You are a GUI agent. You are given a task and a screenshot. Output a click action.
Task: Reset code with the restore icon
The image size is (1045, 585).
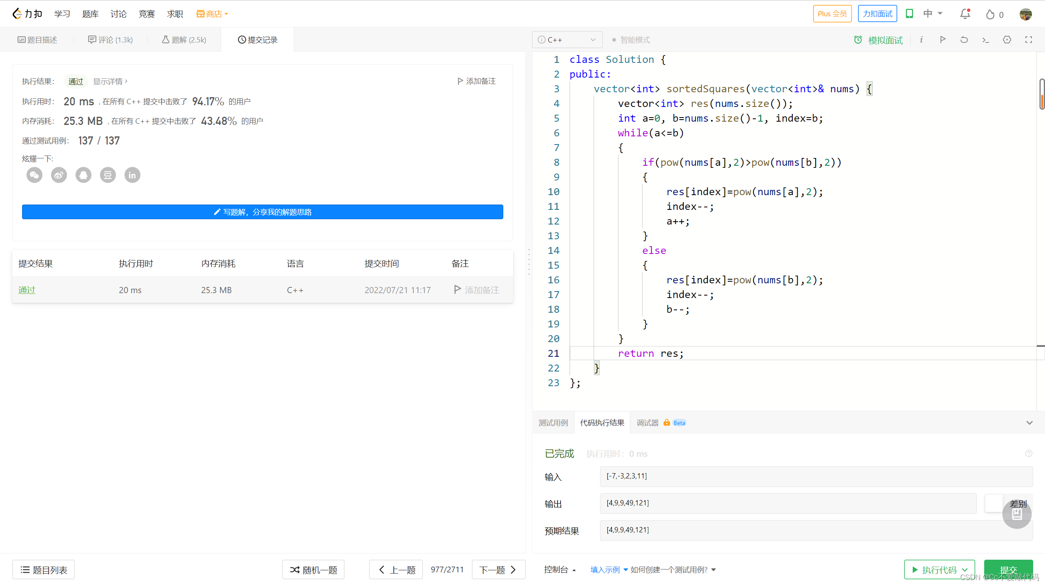(964, 40)
